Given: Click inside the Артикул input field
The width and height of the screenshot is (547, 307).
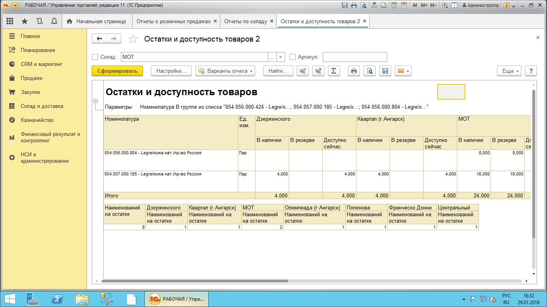Looking at the screenshot, I should point(354,57).
